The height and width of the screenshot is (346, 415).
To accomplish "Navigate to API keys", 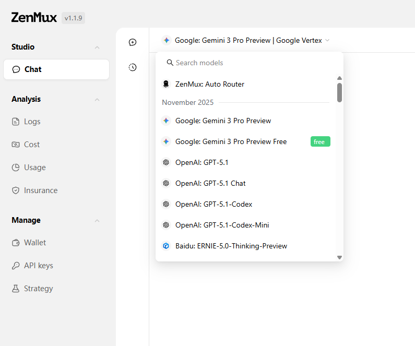I will (x=38, y=266).
